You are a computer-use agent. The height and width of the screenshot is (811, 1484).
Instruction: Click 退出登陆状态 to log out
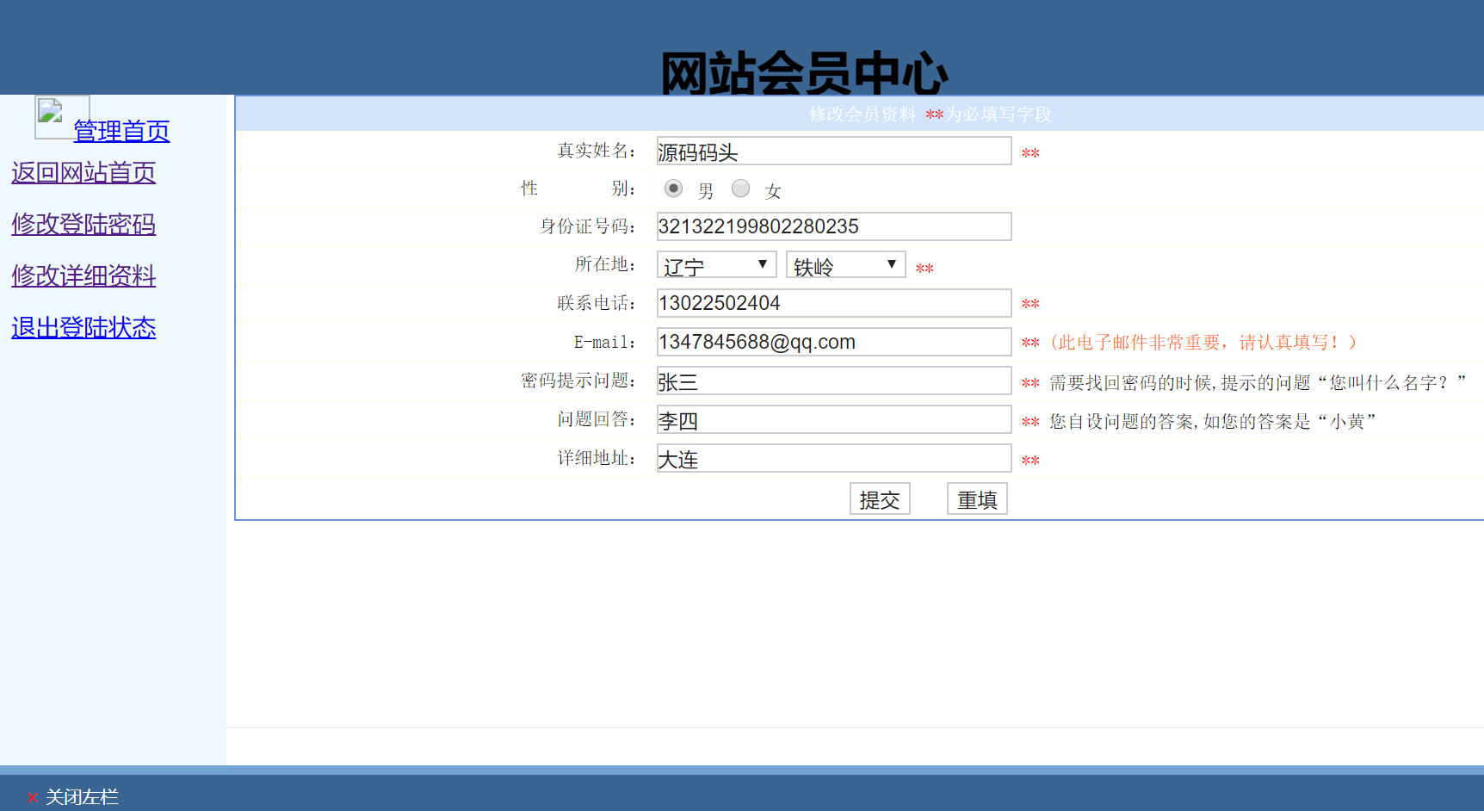click(83, 328)
